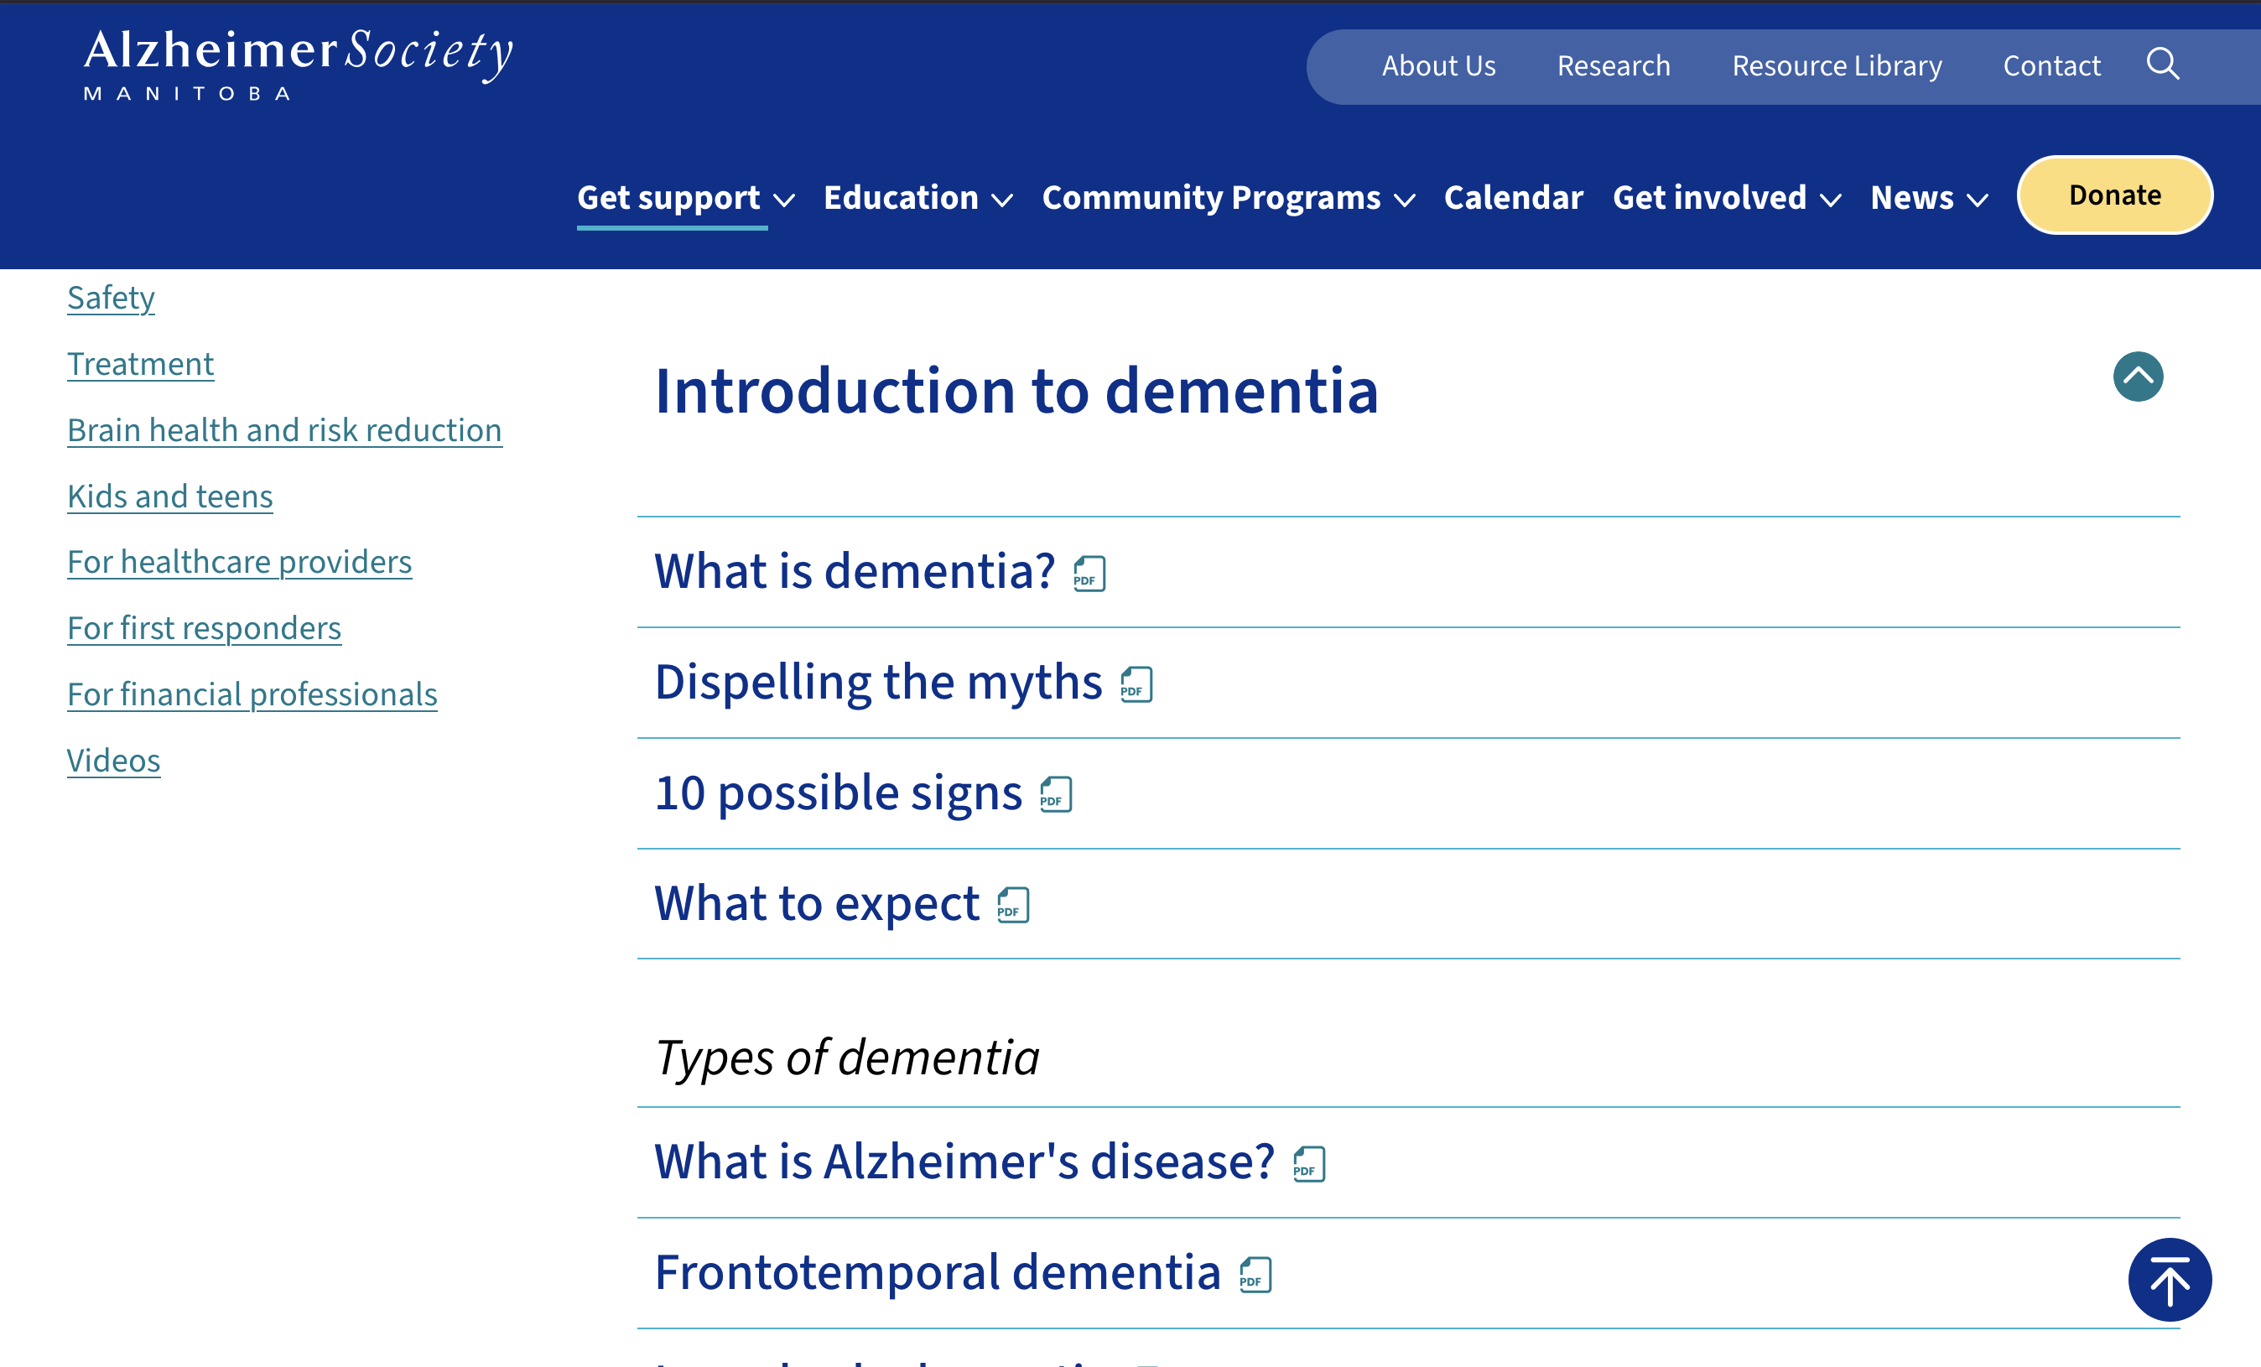This screenshot has height=1367, width=2261.
Task: Click PDF icon next to Dispelling the myths
Action: point(1136,684)
